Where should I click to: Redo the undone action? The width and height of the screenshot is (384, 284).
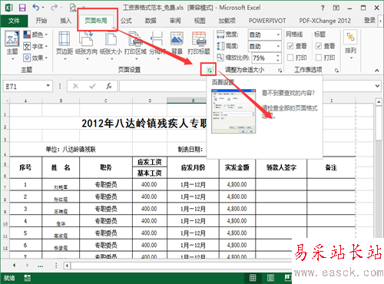(54, 8)
